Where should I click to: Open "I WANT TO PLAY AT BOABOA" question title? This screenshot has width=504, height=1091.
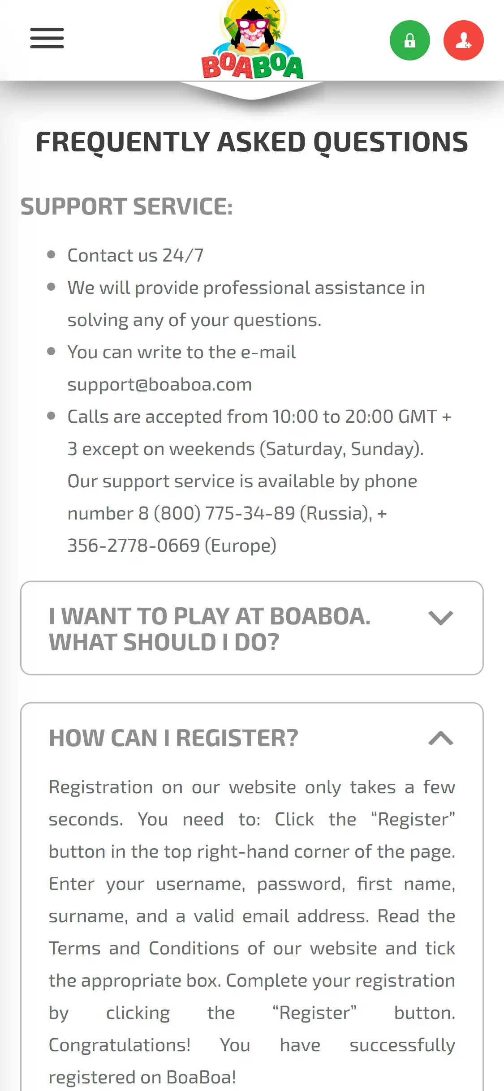pos(210,628)
